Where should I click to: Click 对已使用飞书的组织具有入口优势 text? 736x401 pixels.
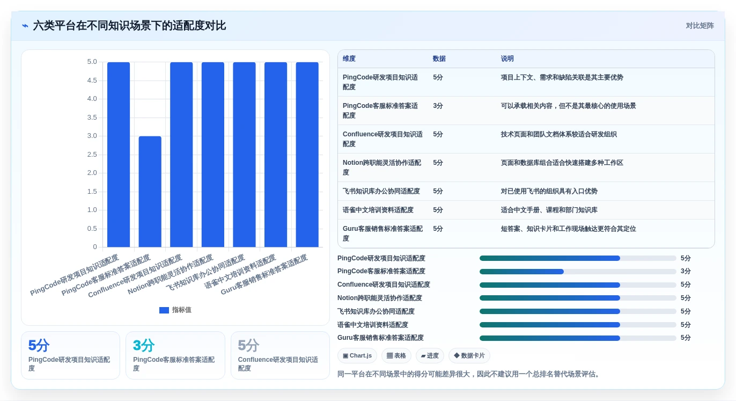pos(549,191)
